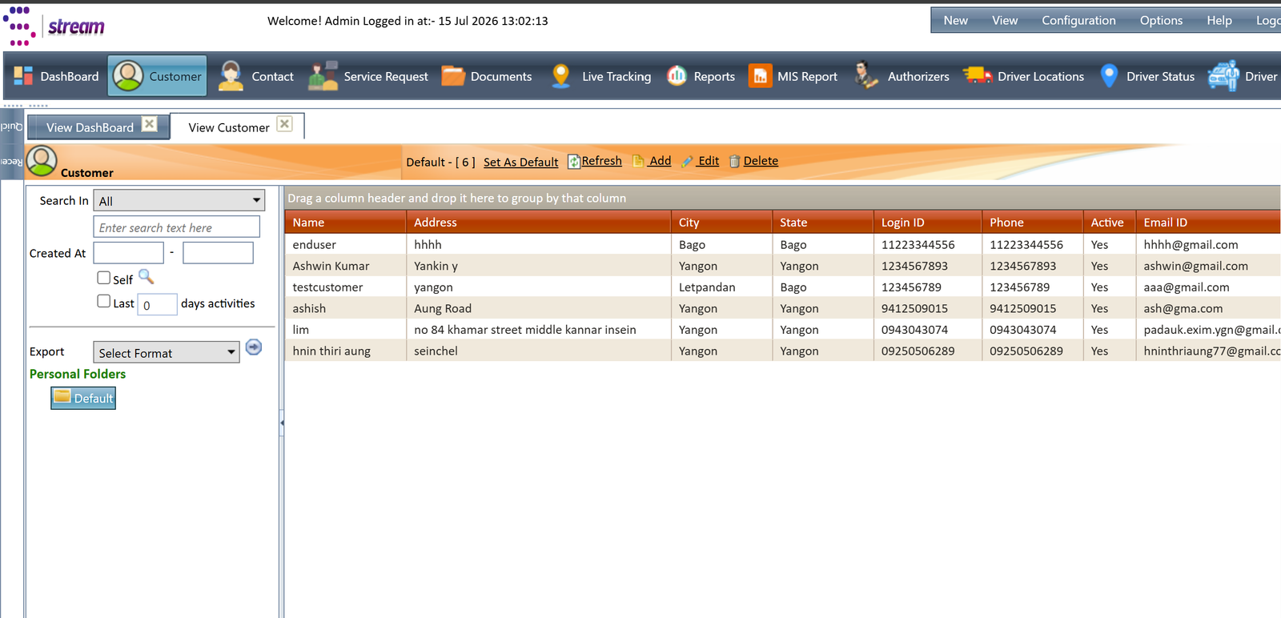The image size is (1281, 618).
Task: Click the Last days number field
Action: (157, 304)
